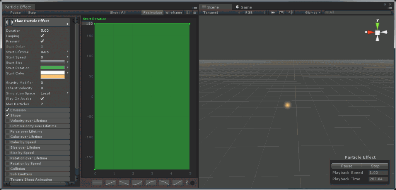Viewport: 396px width, 190px height.
Task: Toggle the Resimulate button
Action: point(152,12)
